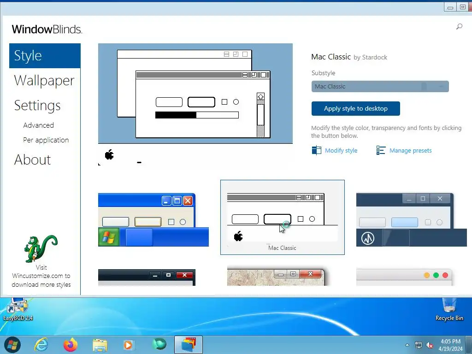Open Manage presets link

[x=410, y=151]
